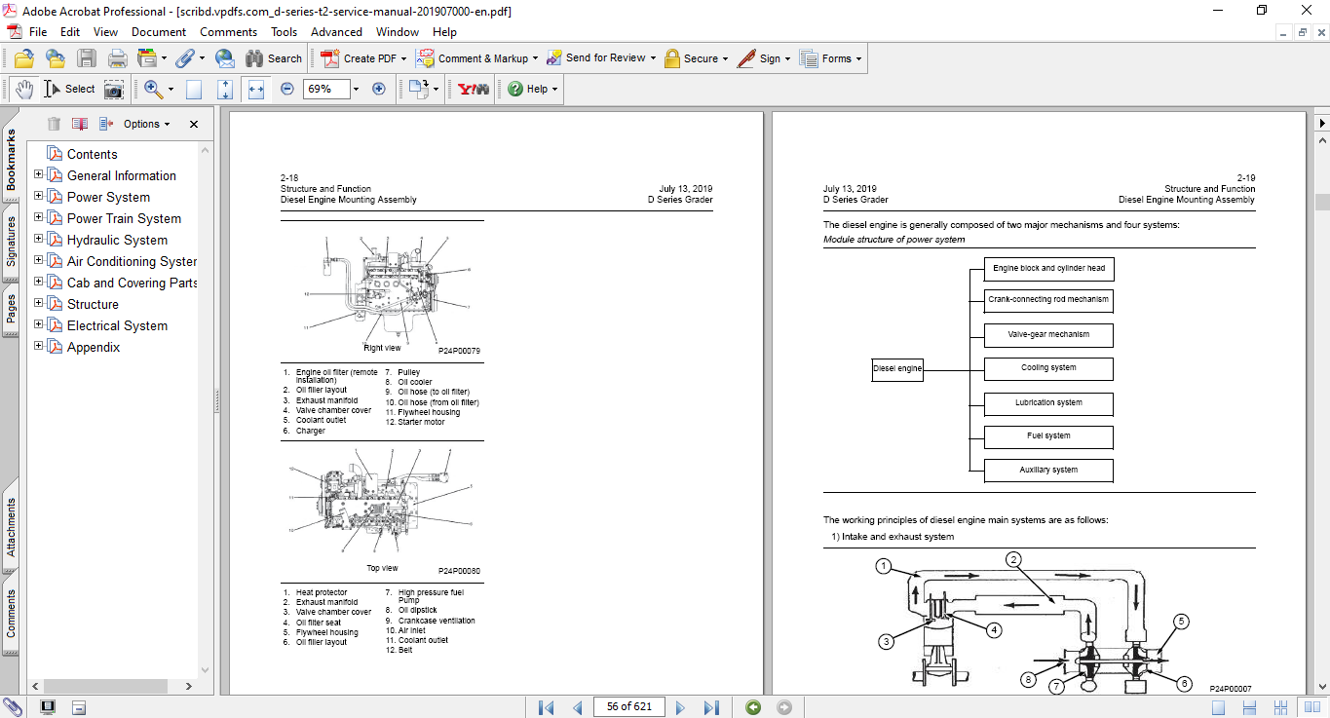The height and width of the screenshot is (718, 1330).
Task: Click the Fit Width page icon
Action: (256, 89)
